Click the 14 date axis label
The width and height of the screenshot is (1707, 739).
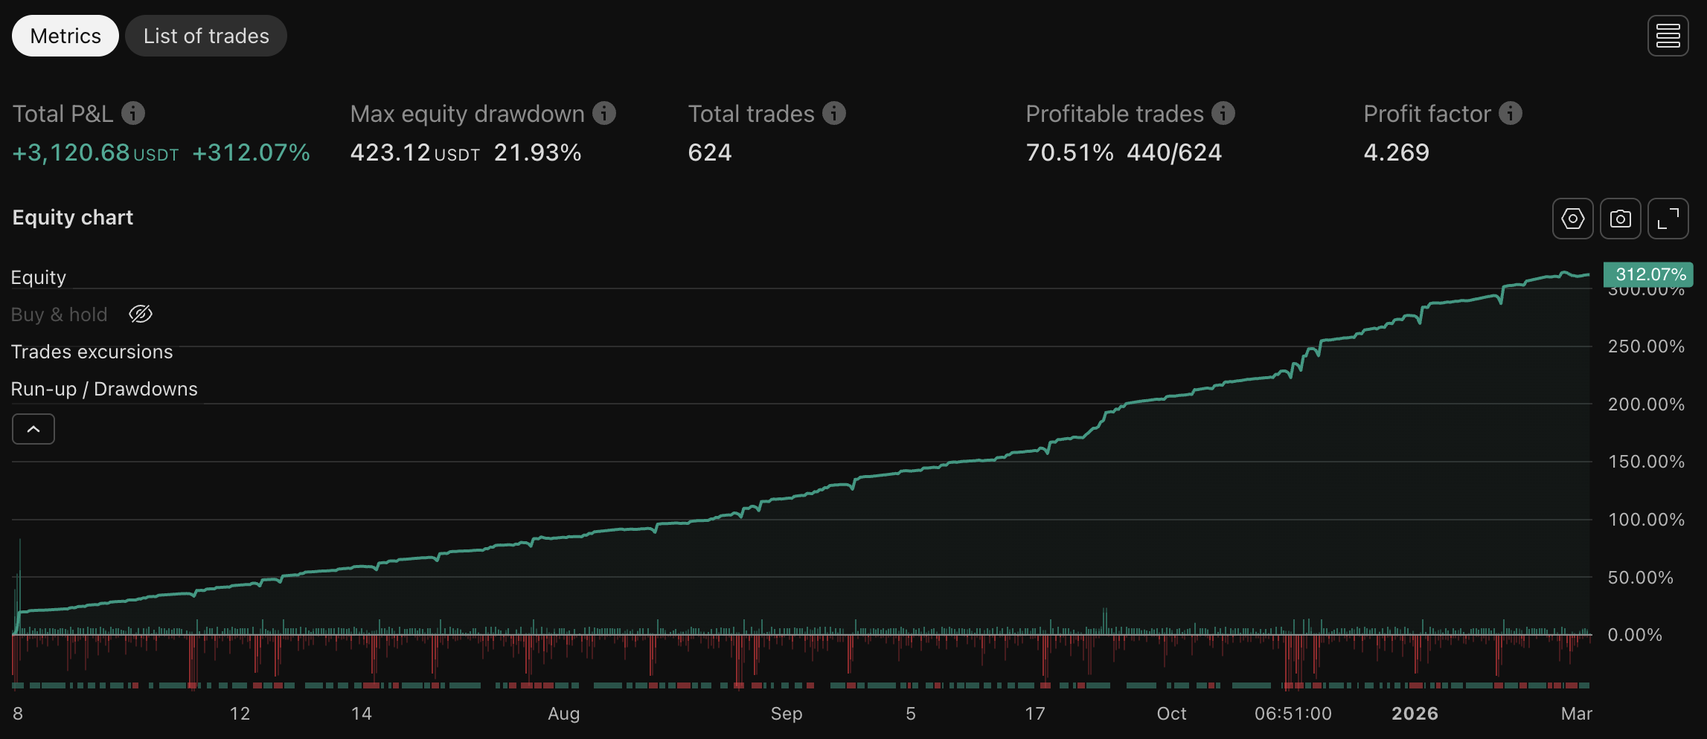pos(362,714)
